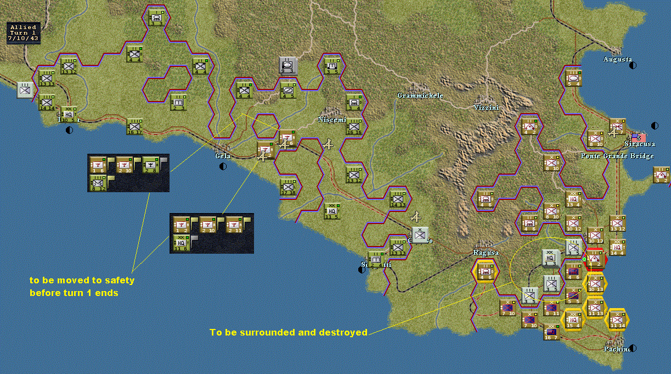Select the infantry 14-14 unit near the west coast
Viewport: 671px width, 374px height.
(47, 102)
